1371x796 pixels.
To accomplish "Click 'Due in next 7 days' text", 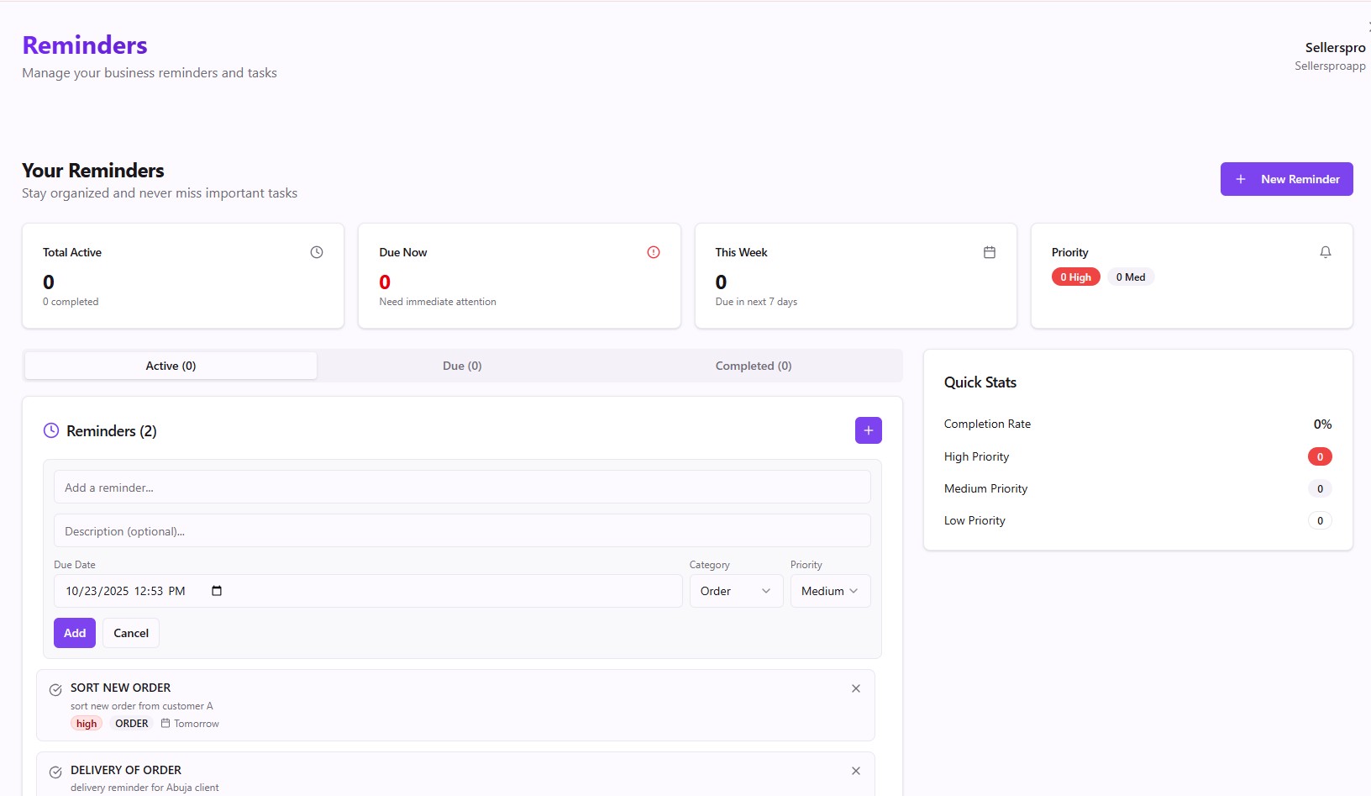I will (756, 302).
